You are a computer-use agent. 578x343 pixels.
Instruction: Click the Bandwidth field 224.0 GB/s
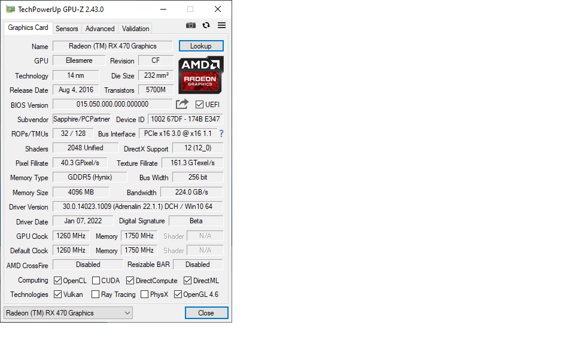point(191,192)
